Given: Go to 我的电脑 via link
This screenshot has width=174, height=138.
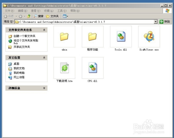Looking at the screenshot, I should tap(19, 73).
